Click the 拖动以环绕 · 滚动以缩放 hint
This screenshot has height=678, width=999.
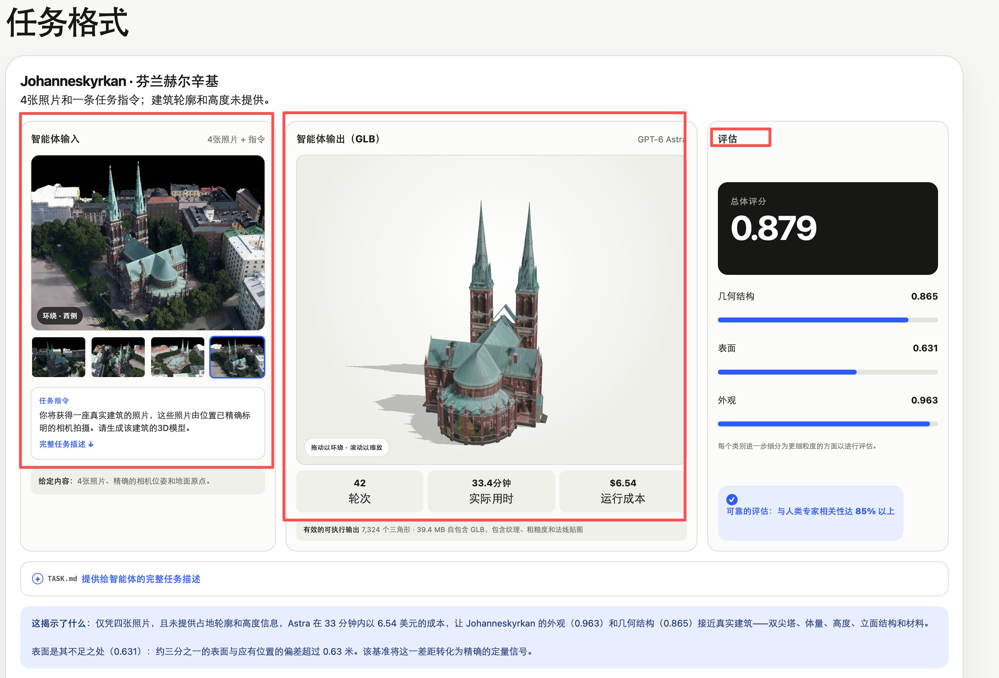pyautogui.click(x=347, y=448)
